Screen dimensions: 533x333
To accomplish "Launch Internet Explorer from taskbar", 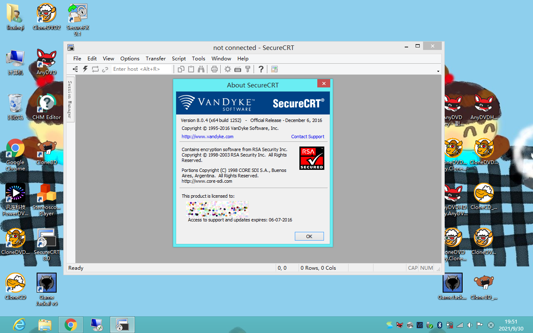I will click(19, 325).
